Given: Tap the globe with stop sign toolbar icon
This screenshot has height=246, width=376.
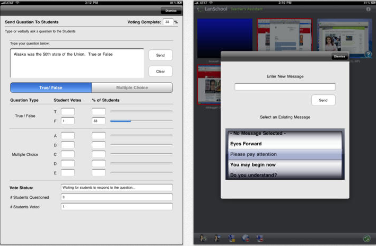Looking at the screenshot, I should 246,238.
